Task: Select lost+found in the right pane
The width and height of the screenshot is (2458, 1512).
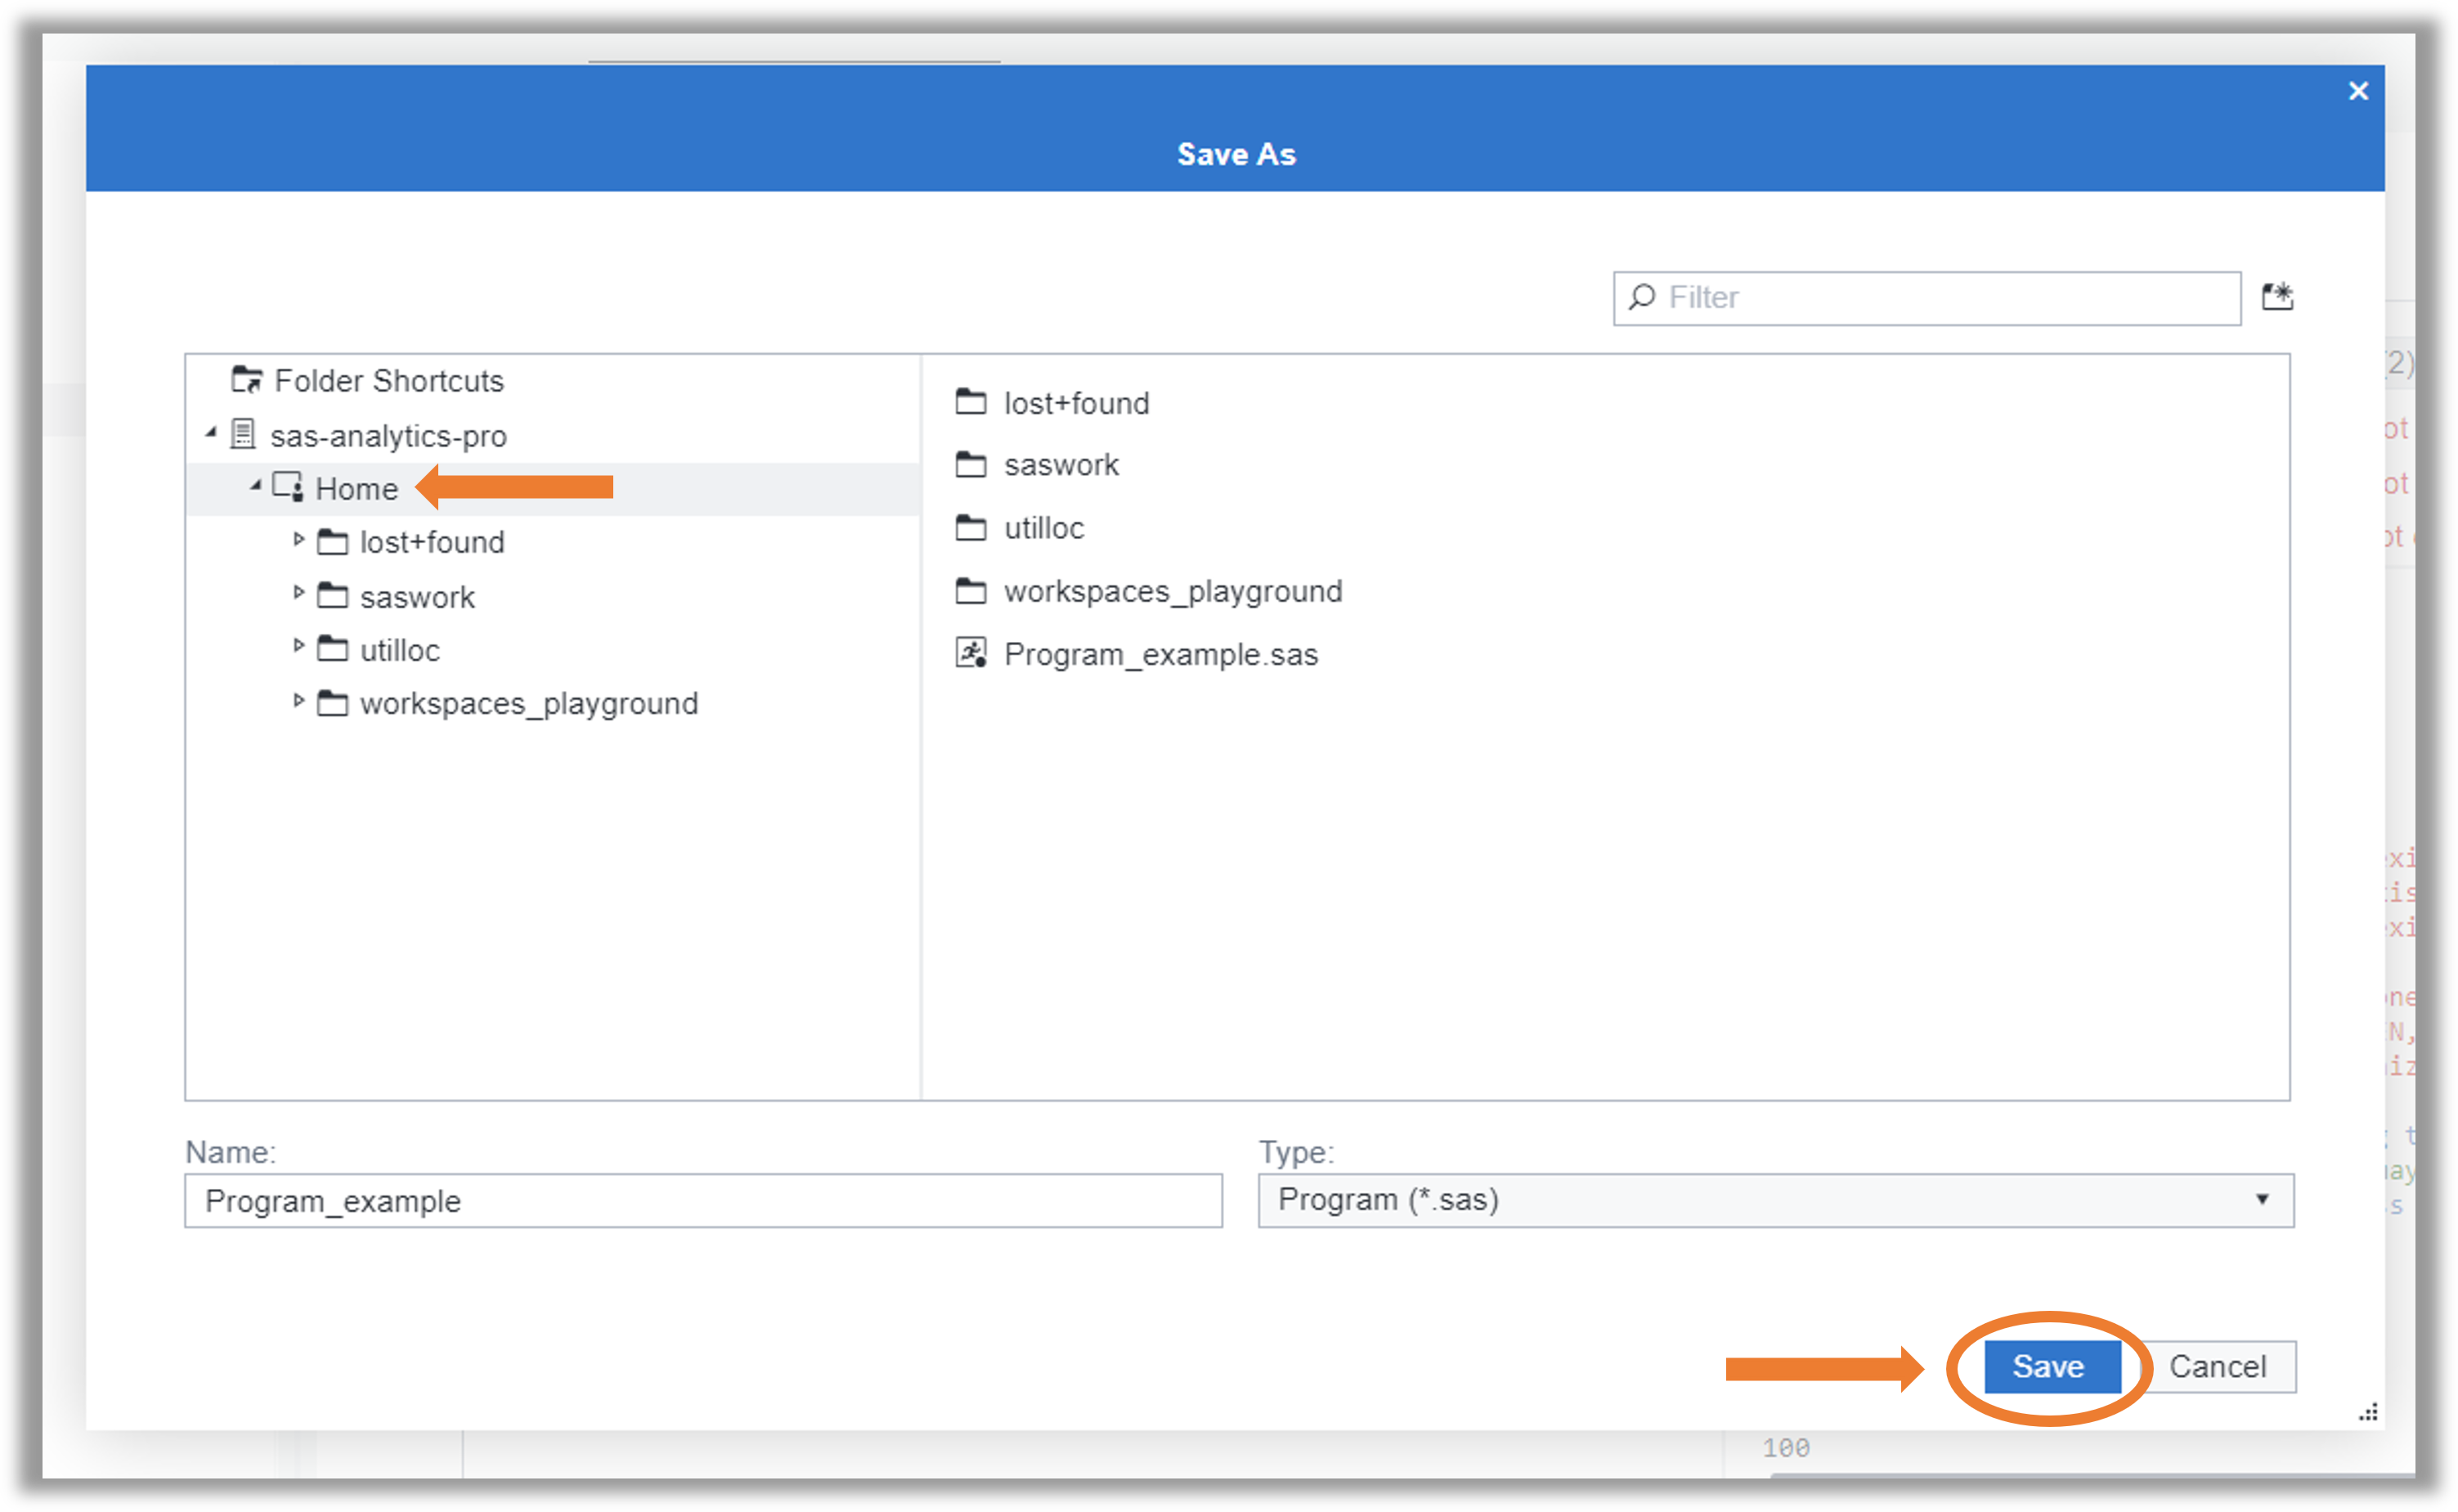Action: pyautogui.click(x=1075, y=403)
